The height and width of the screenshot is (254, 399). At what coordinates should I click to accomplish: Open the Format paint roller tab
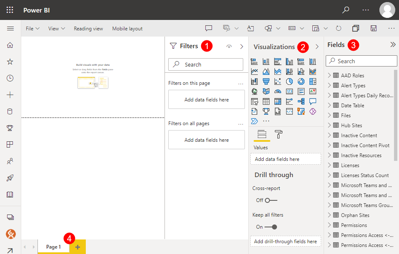(278, 134)
